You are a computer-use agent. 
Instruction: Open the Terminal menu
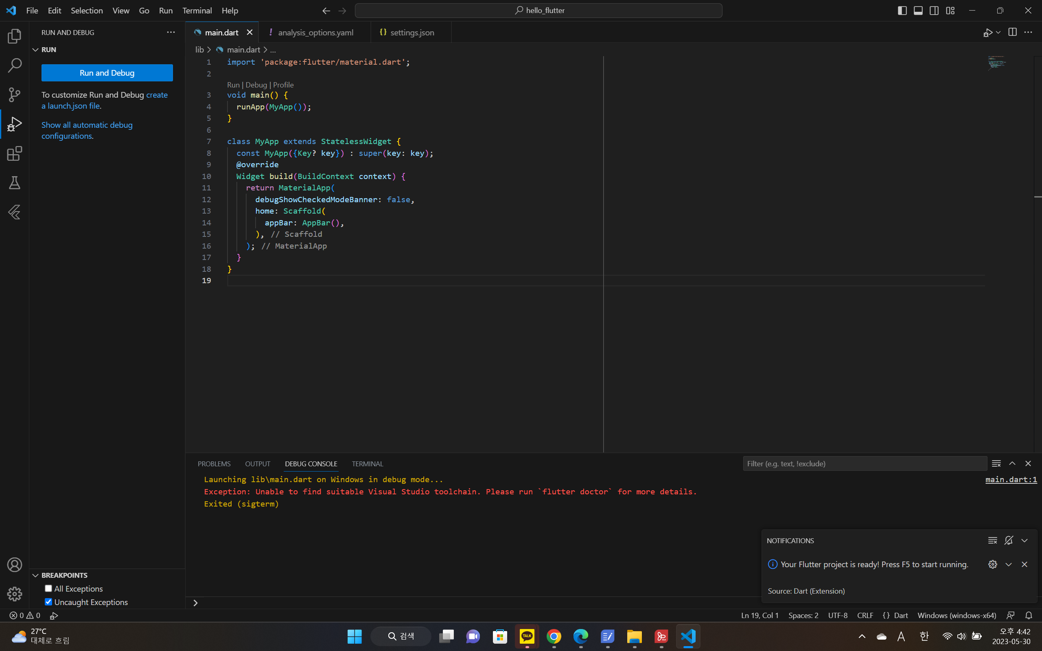tap(197, 11)
